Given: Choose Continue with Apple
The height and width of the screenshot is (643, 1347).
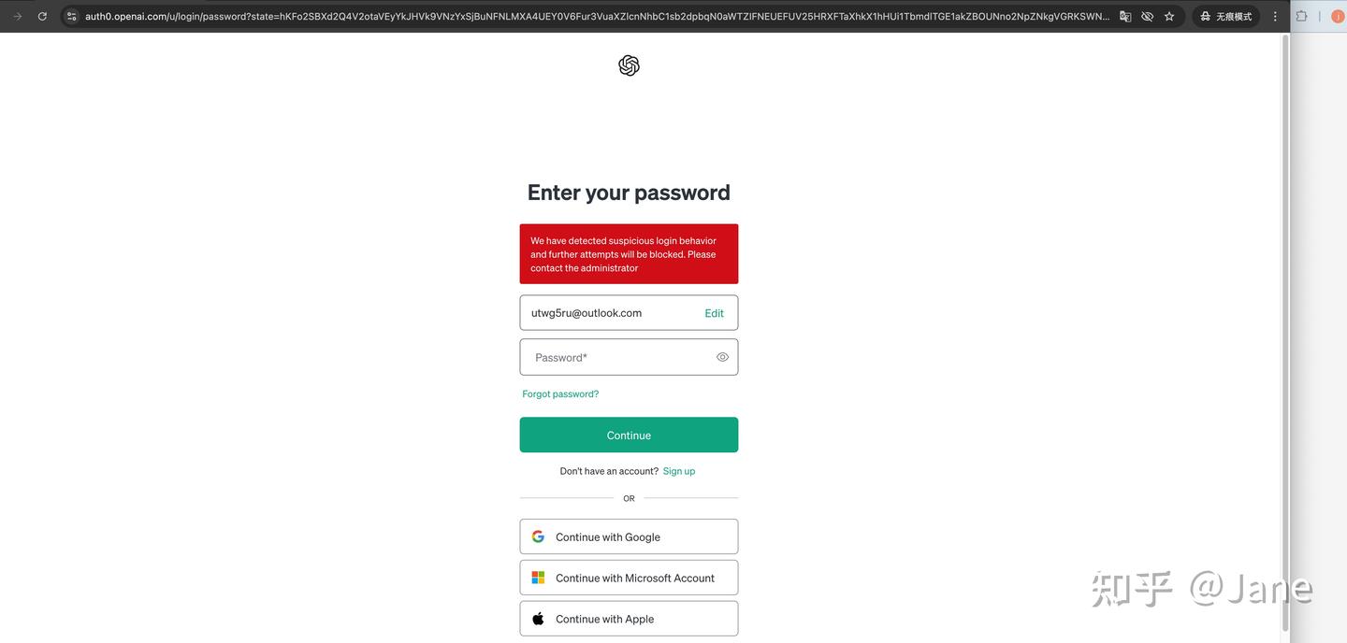Looking at the screenshot, I should (629, 619).
